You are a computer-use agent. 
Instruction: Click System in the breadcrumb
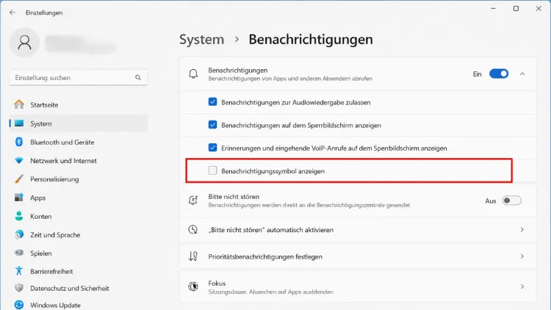tap(202, 40)
